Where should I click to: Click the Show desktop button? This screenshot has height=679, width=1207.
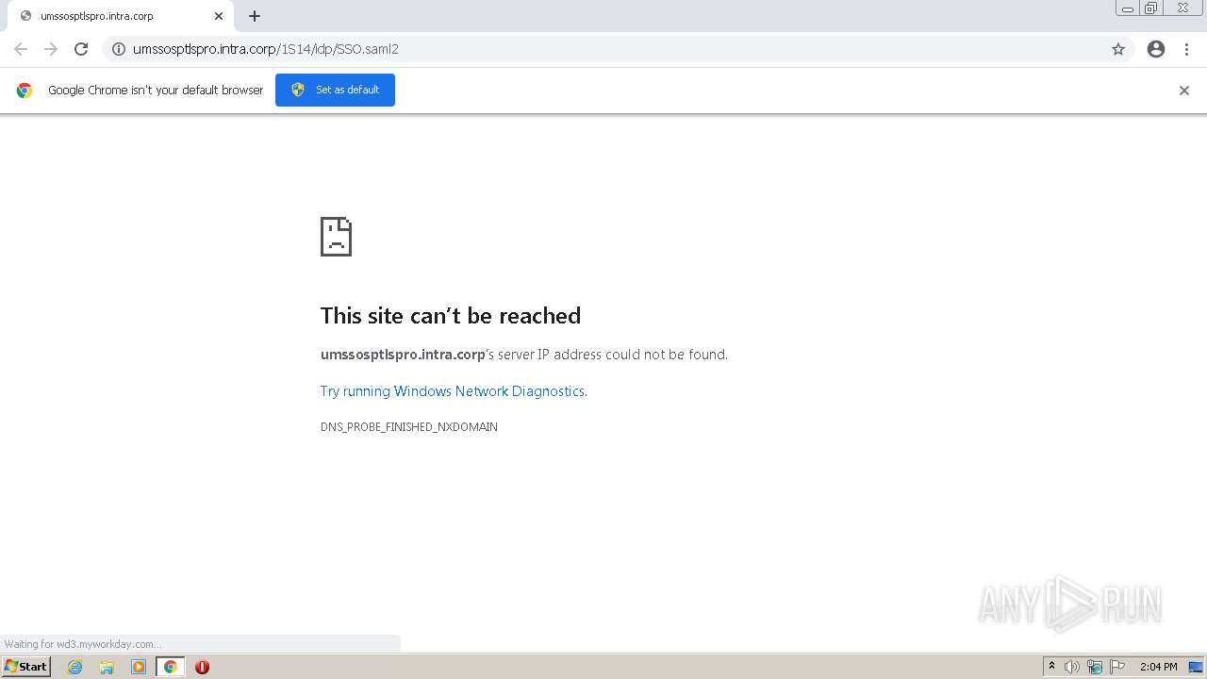(1196, 667)
